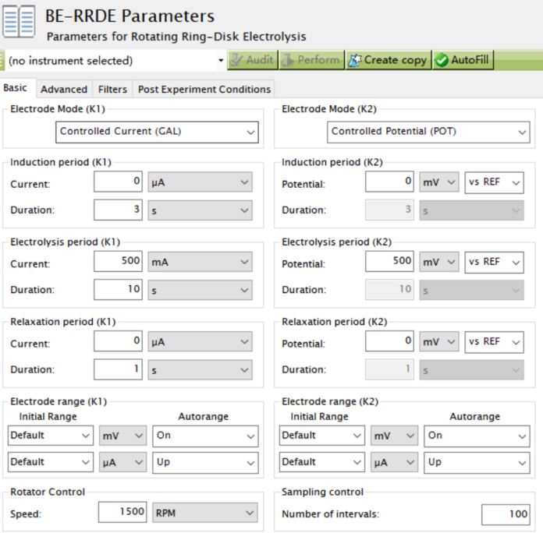Image resolution: width=543 pixels, height=533 pixels.
Task: Click the K2 electrolysis potential input field
Action: [x=390, y=263]
